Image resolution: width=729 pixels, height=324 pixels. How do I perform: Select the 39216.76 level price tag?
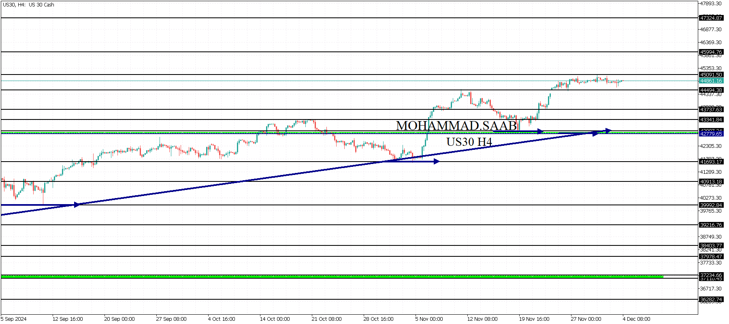[711, 225]
